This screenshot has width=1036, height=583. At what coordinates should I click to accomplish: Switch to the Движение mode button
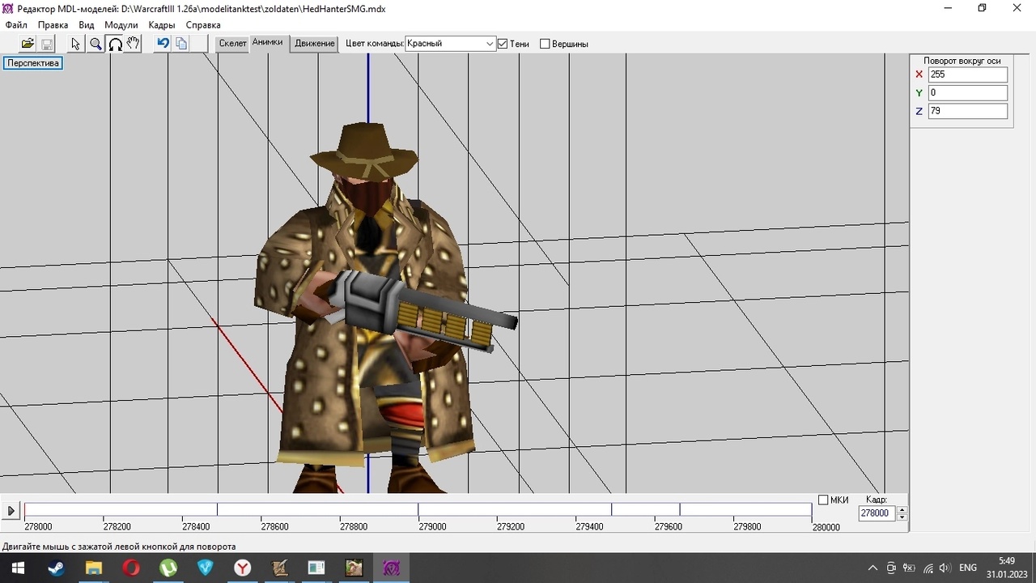pyautogui.click(x=314, y=44)
